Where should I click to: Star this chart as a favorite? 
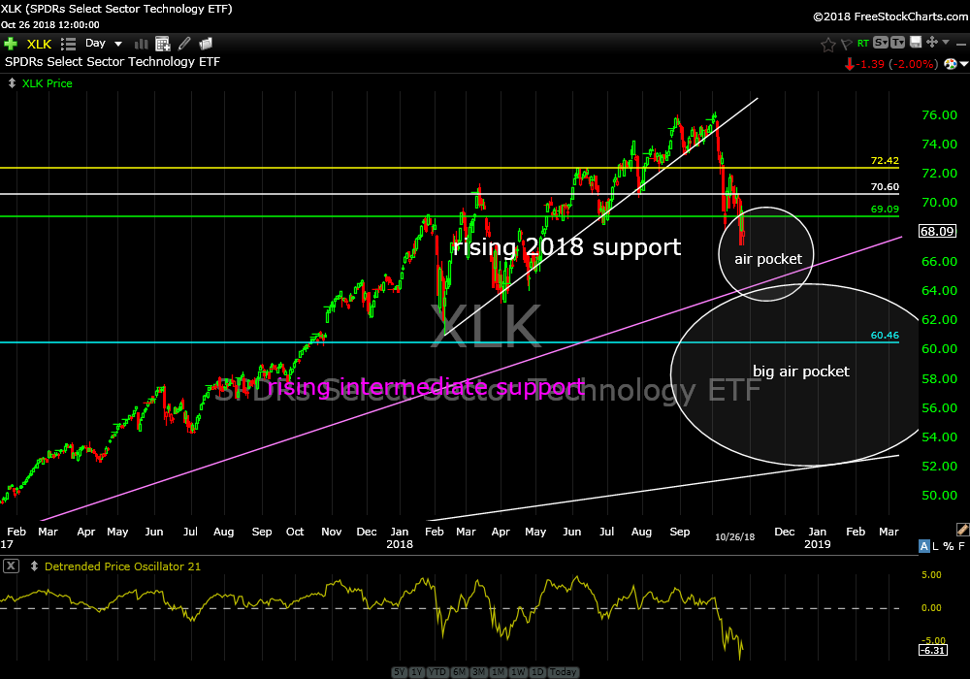coord(827,44)
